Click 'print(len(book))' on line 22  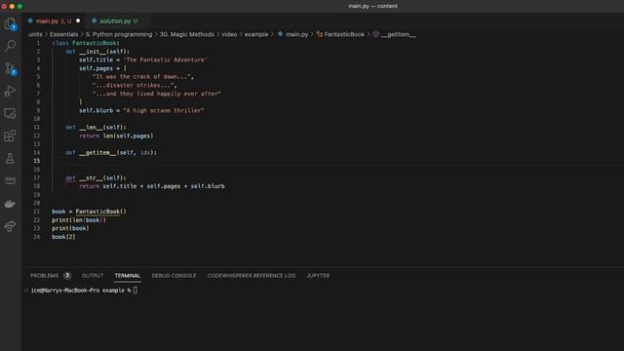tap(79, 220)
